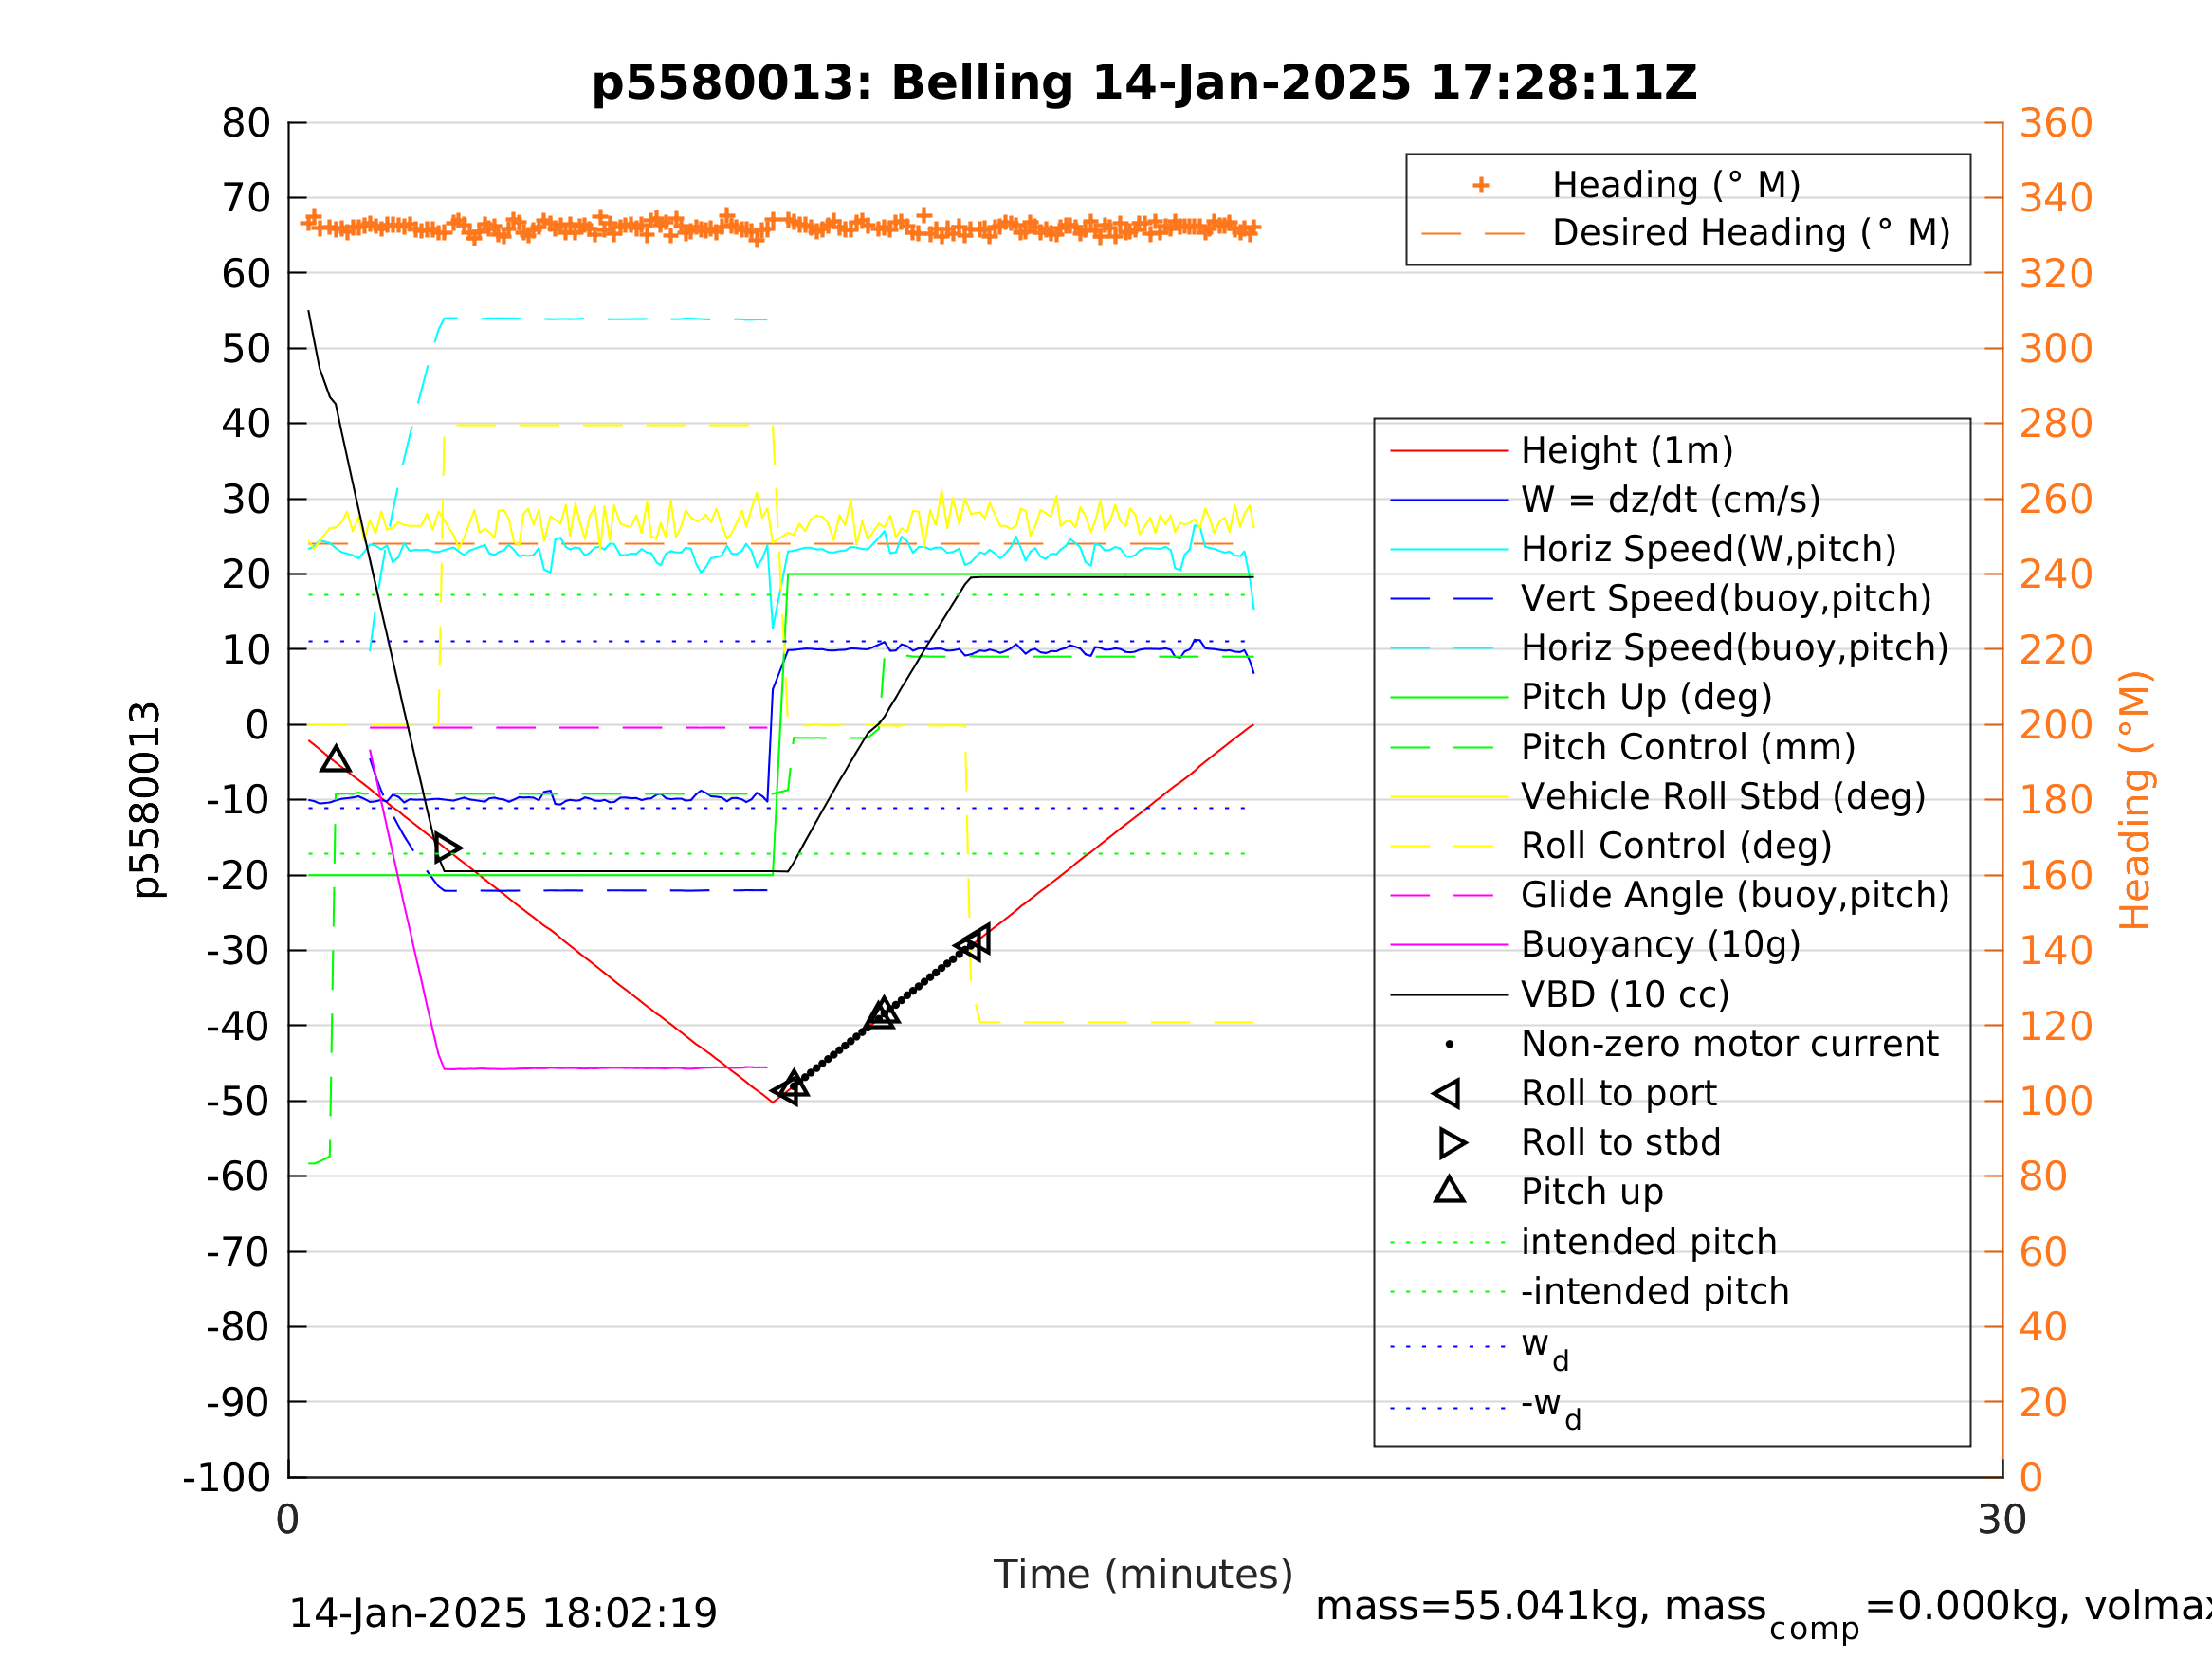The height and width of the screenshot is (1659, 2212).
Task: Click the Pitch up triangle marker near dive start
Action: point(336,759)
